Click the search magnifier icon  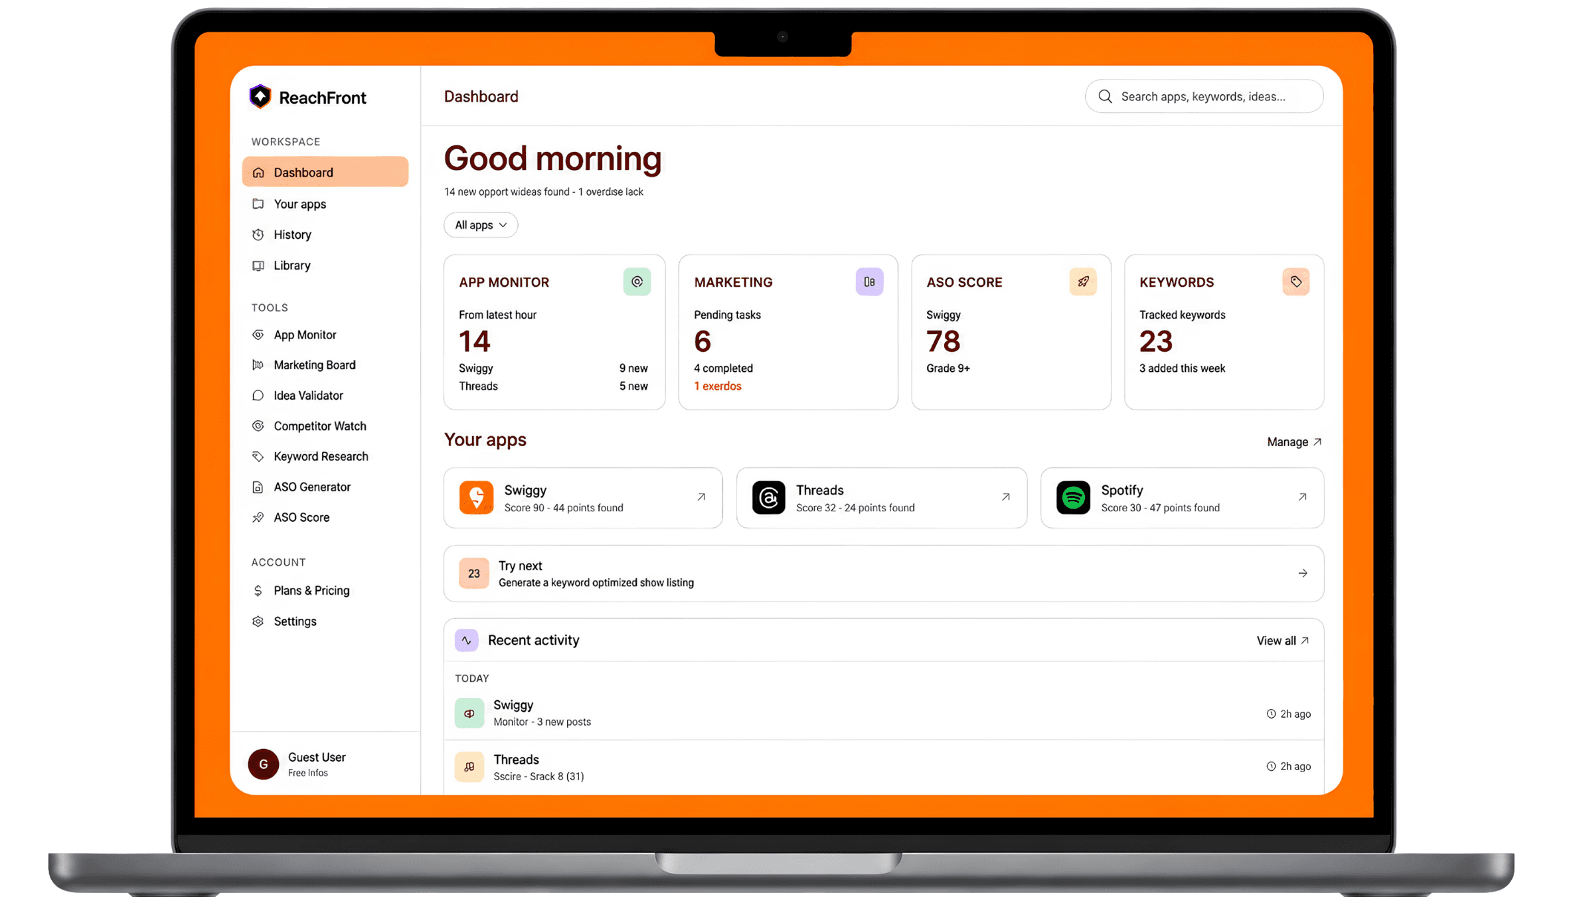pos(1105,96)
